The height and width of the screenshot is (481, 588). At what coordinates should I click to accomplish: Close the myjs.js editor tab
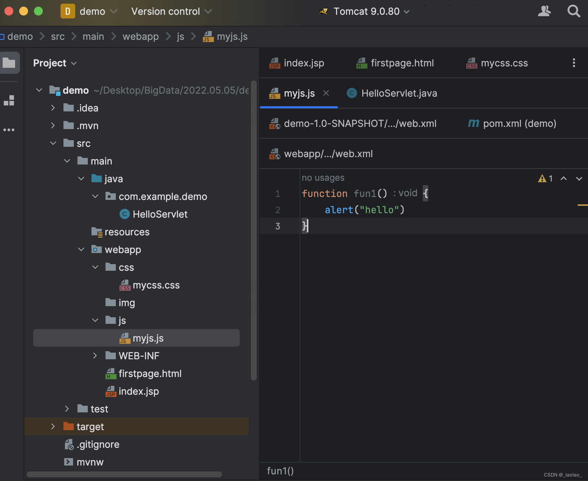(326, 93)
